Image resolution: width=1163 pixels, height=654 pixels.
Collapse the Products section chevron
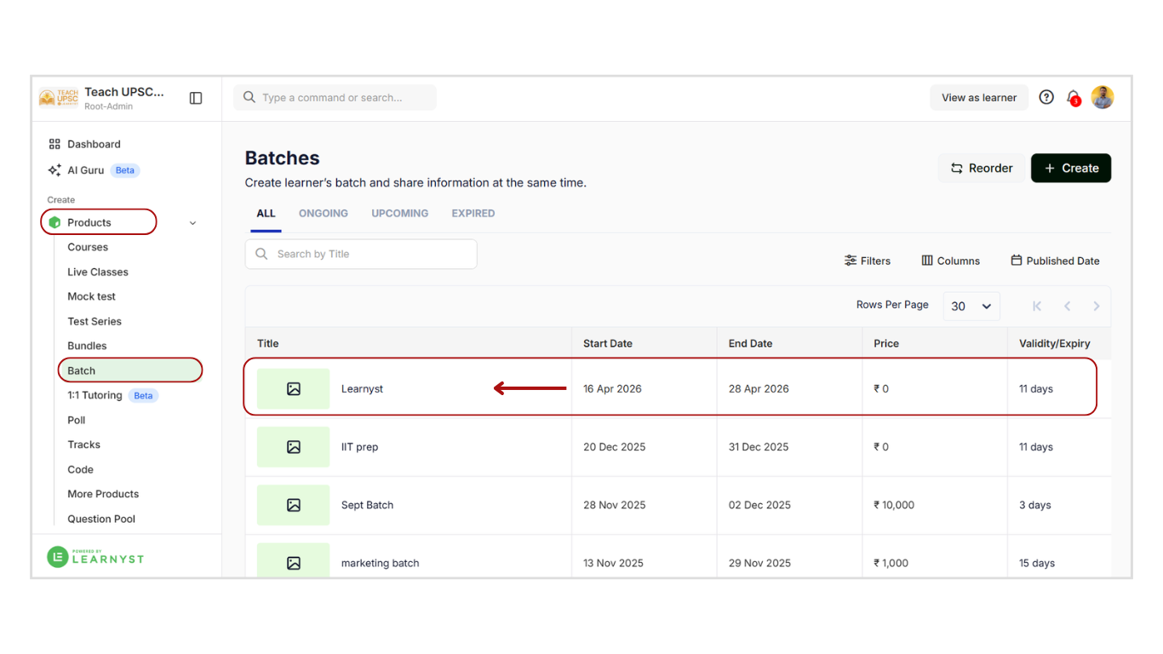[x=192, y=223]
